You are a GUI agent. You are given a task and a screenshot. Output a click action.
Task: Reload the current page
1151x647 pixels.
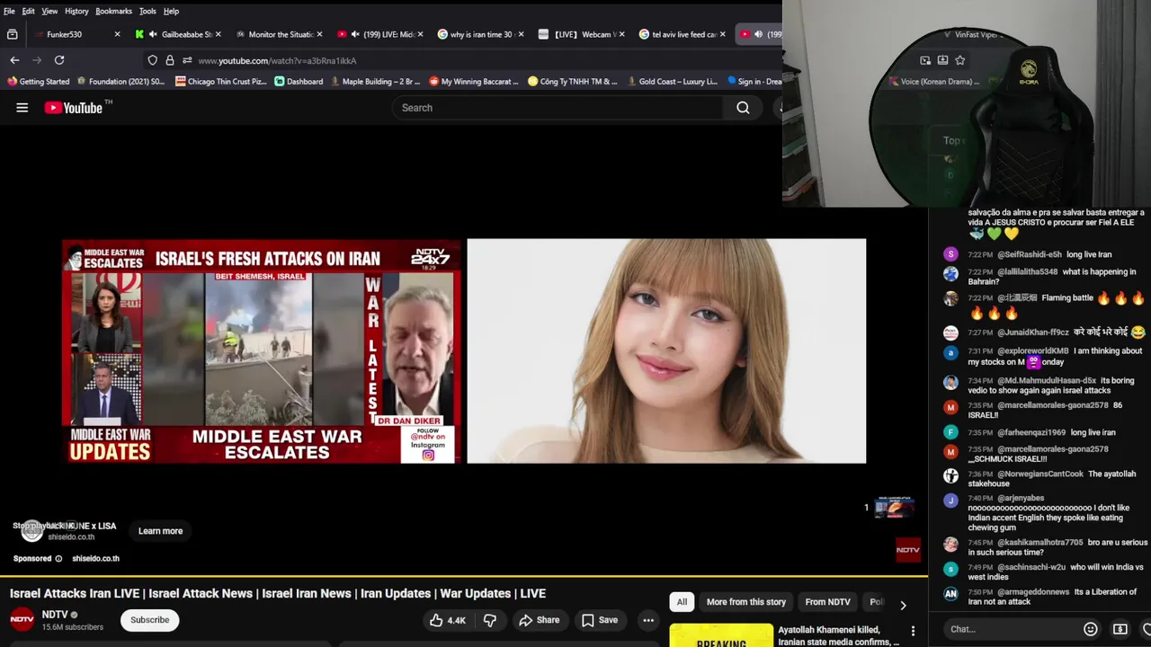pyautogui.click(x=59, y=60)
